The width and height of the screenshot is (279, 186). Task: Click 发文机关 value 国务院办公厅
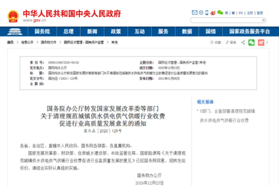click(x=58, y=68)
